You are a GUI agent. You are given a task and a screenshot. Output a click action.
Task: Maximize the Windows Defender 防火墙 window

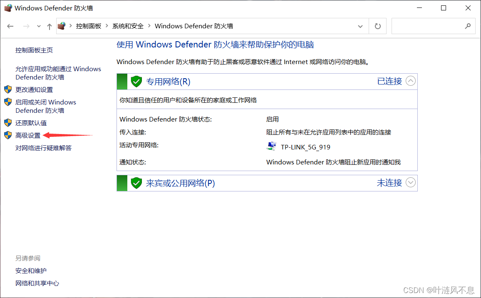click(x=444, y=7)
